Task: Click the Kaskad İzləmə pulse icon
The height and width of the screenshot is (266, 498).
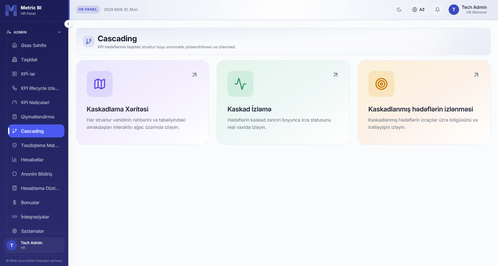Action: coord(240,84)
